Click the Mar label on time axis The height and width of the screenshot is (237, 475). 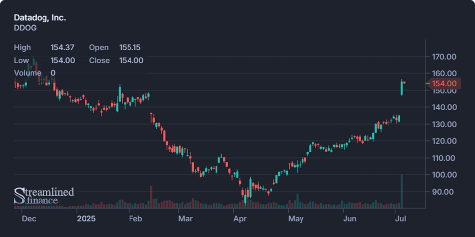pos(185,219)
